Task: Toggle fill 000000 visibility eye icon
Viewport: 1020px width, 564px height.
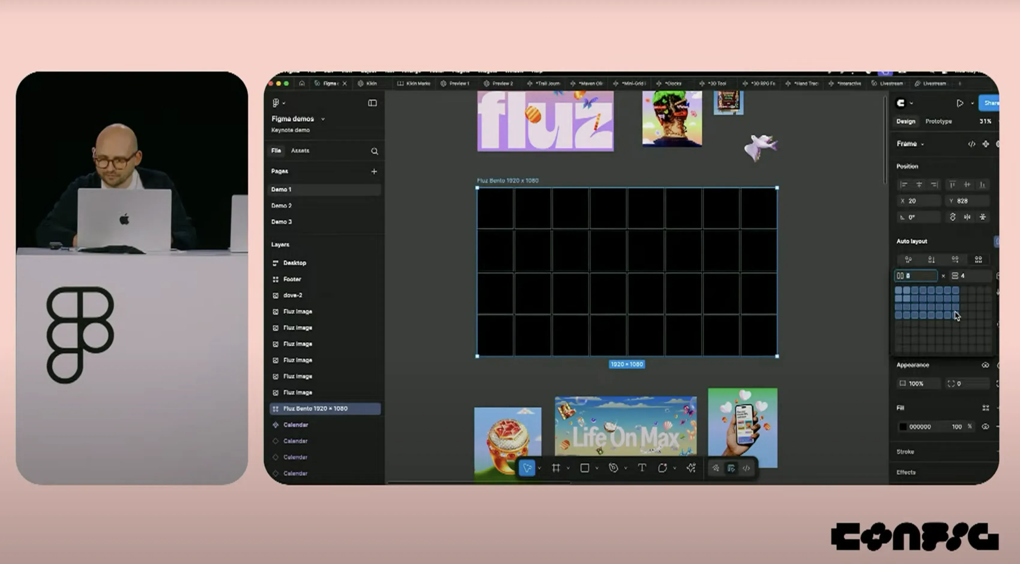Action: [985, 427]
